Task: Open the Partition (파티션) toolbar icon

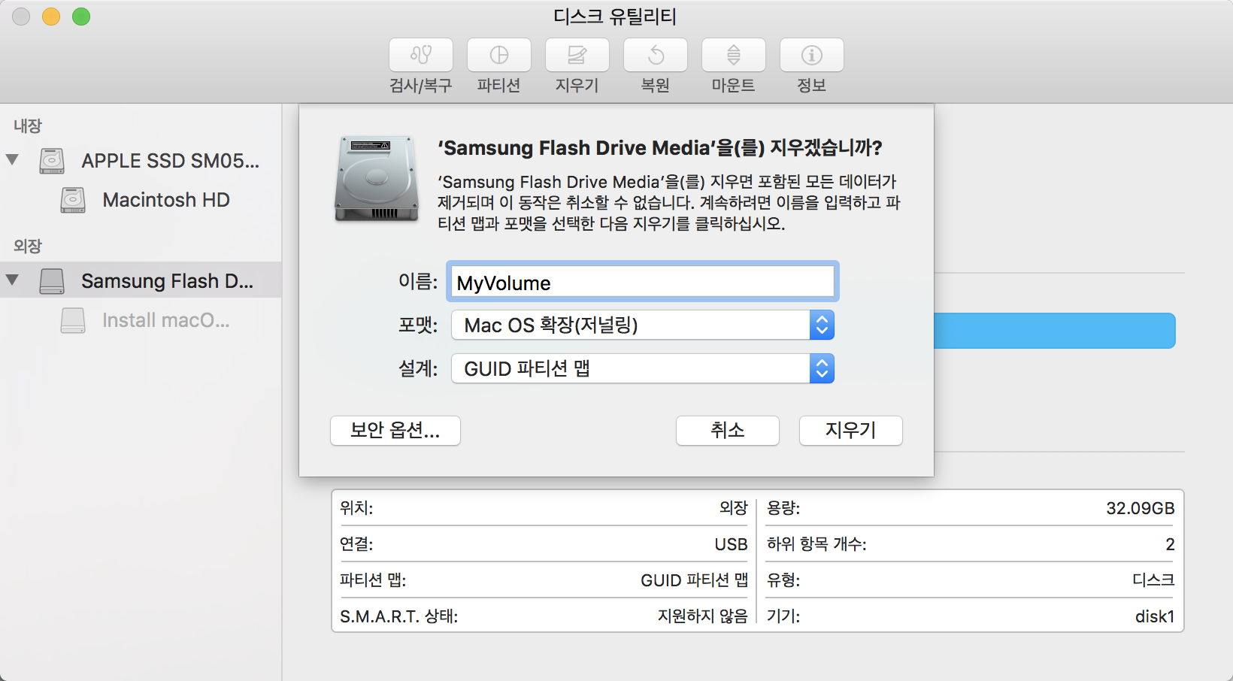Action: (499, 55)
